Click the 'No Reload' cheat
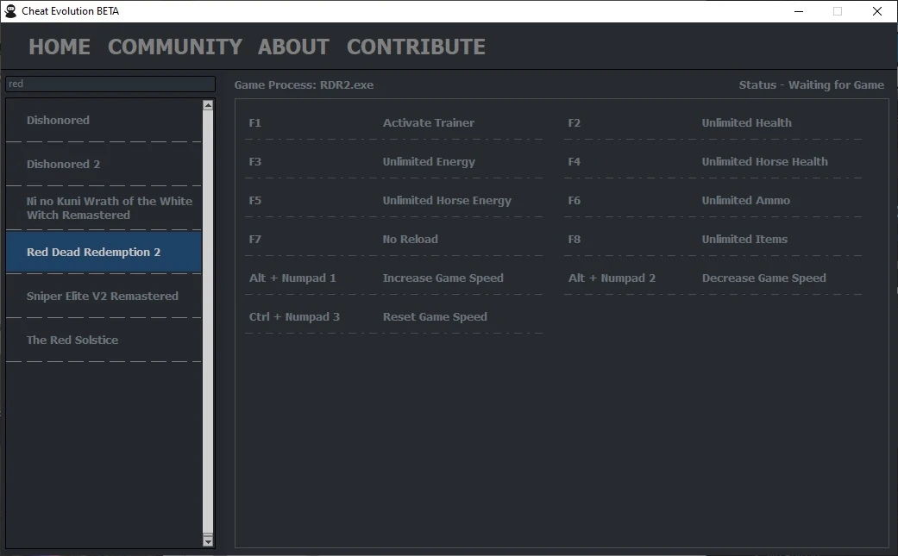Viewport: 898px width, 556px height. (410, 239)
